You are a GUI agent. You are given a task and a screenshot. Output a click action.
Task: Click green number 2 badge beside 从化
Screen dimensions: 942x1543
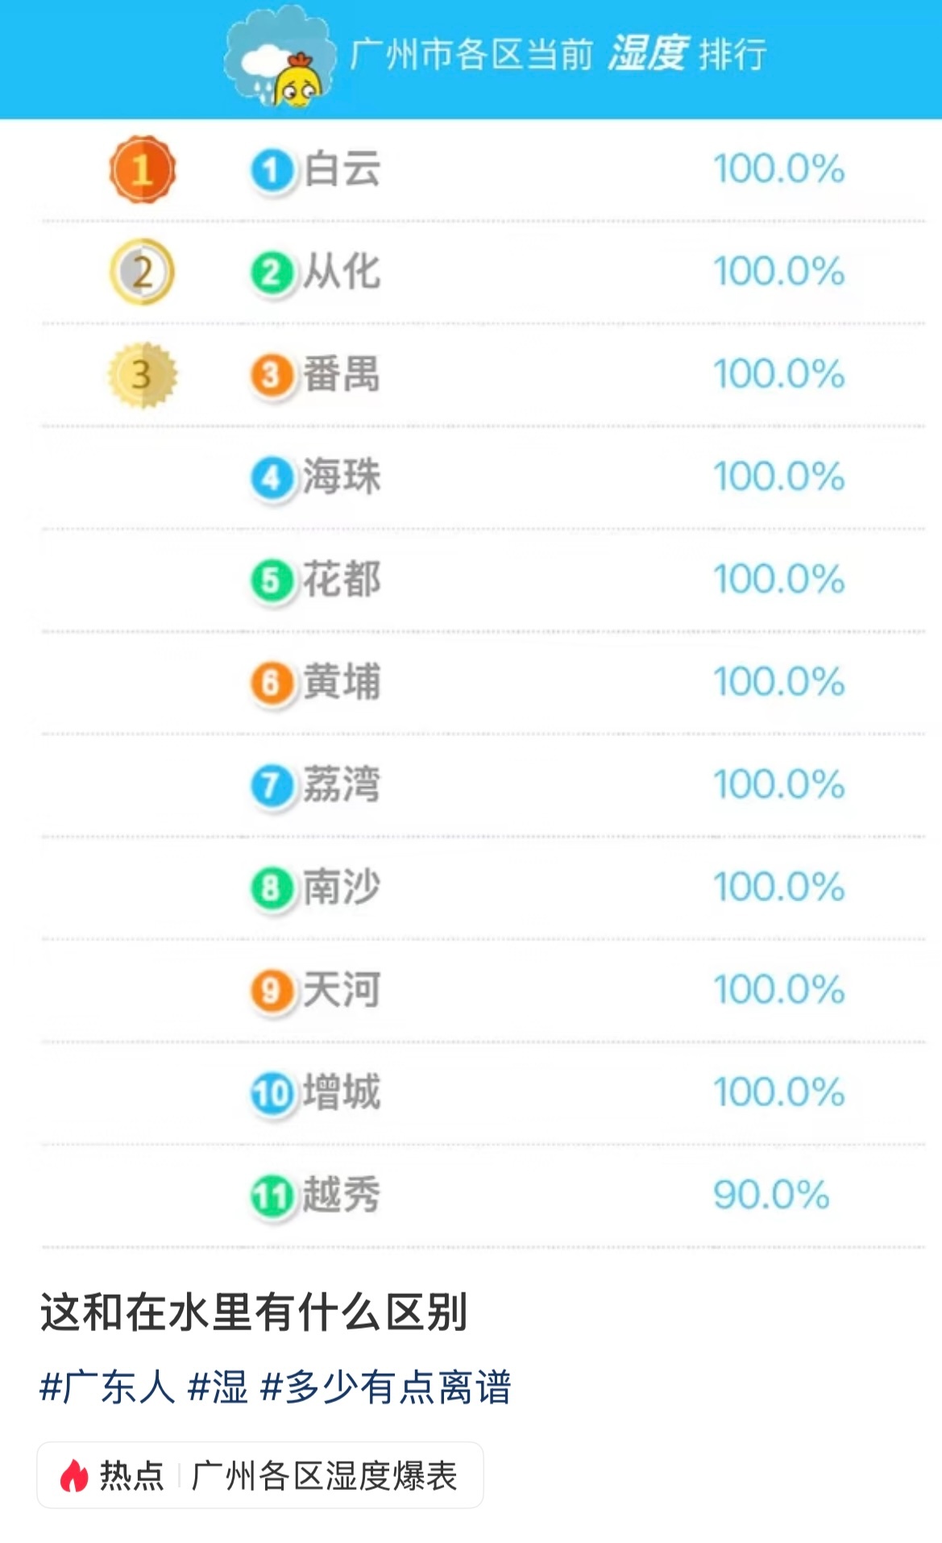(x=272, y=273)
